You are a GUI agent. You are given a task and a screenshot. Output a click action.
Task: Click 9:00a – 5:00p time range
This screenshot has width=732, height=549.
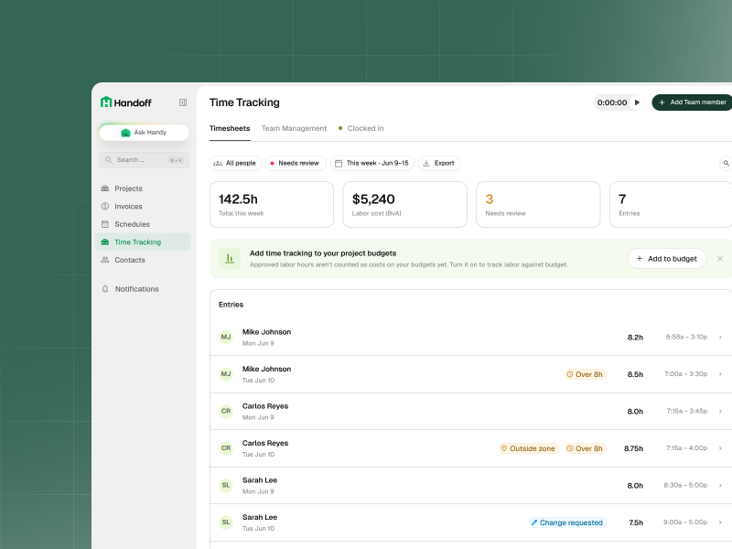click(685, 522)
